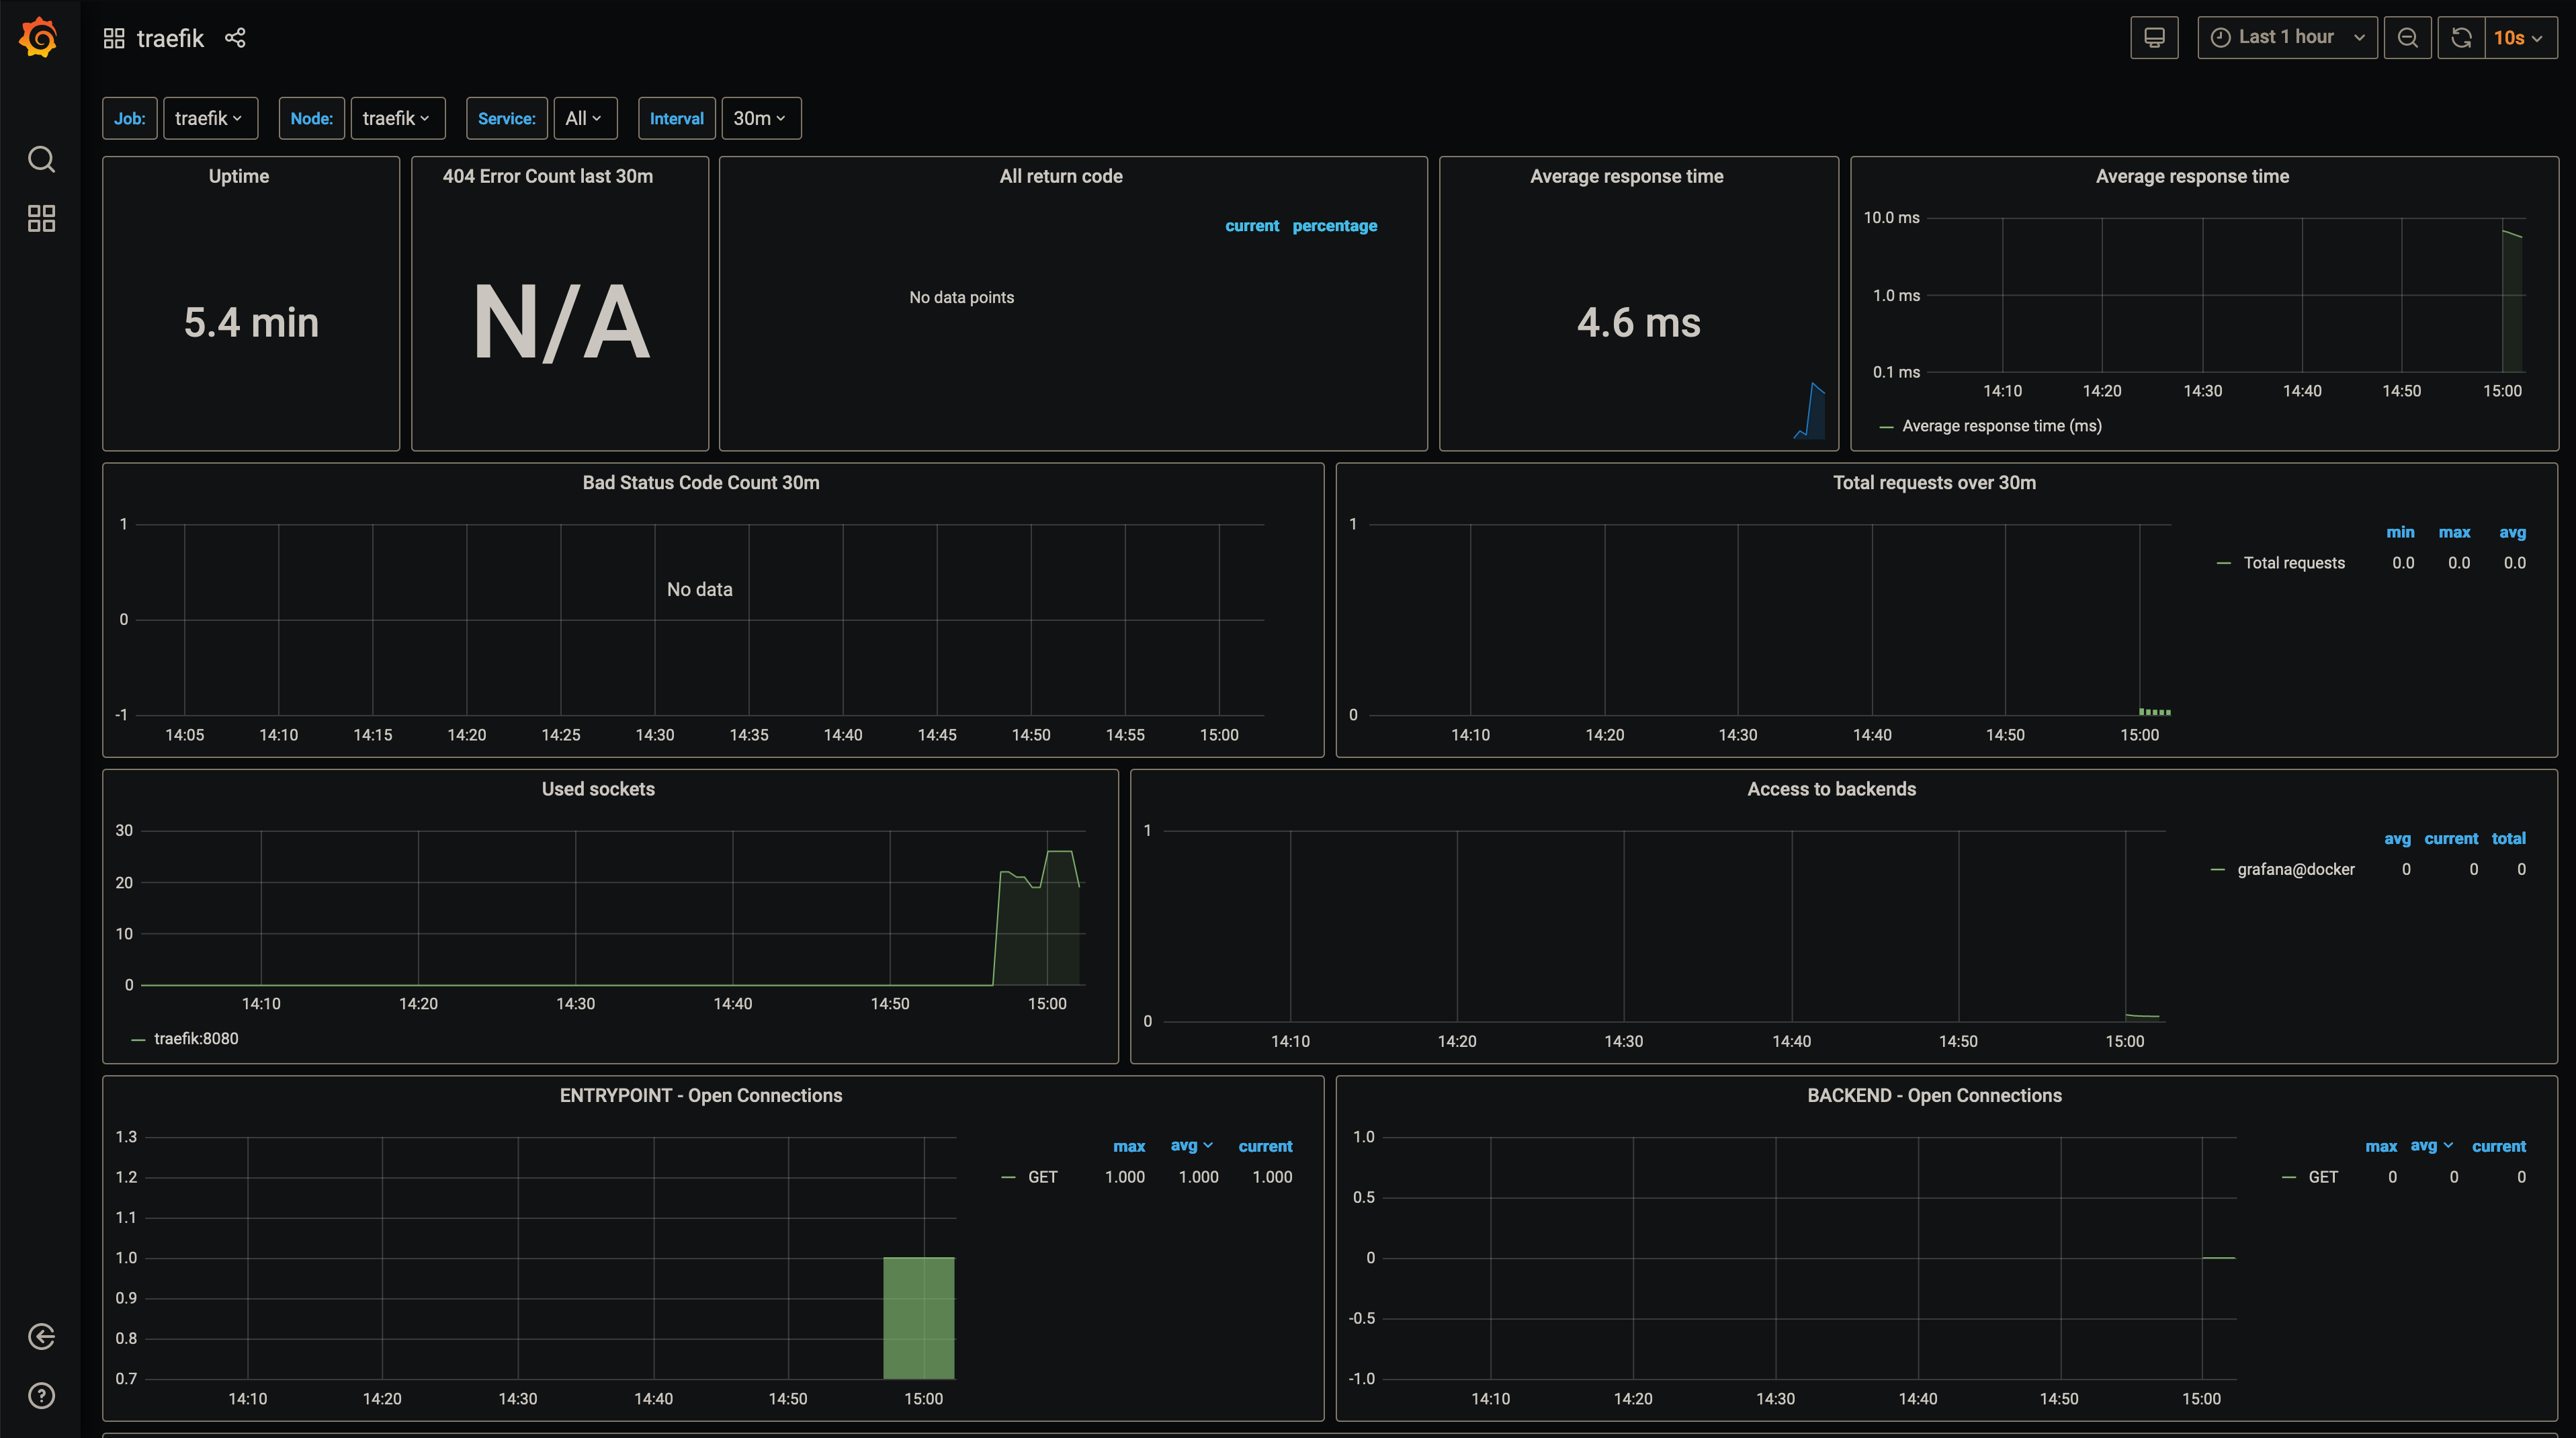
Task: Click the sign-in arrow icon in sidebar
Action: (x=41, y=1336)
